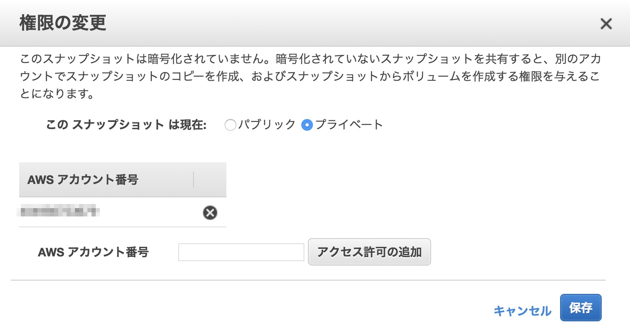Click the column divider in the account table

[194, 179]
